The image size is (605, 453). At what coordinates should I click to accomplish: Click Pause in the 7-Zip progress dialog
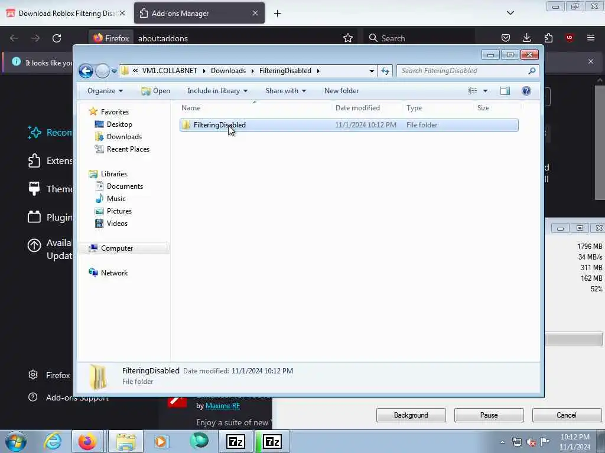coord(489,415)
